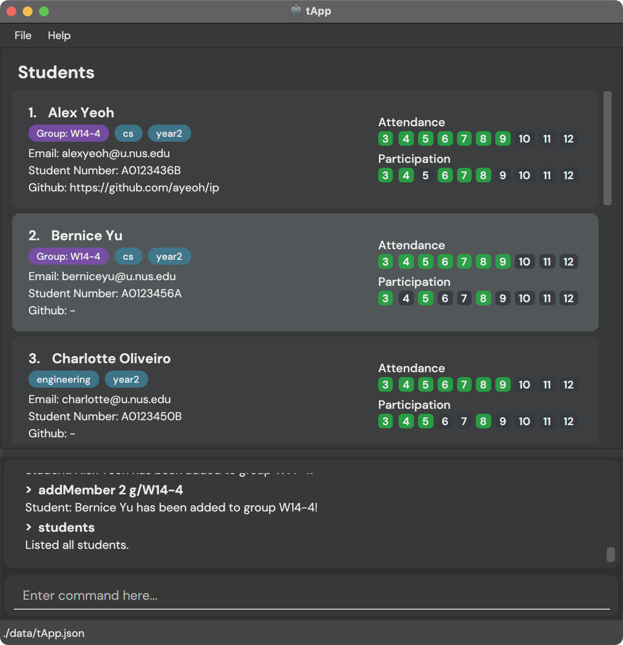Click Bernice Yu's participation week 12 badge
Screen dimensions: 623x645
[569, 298]
